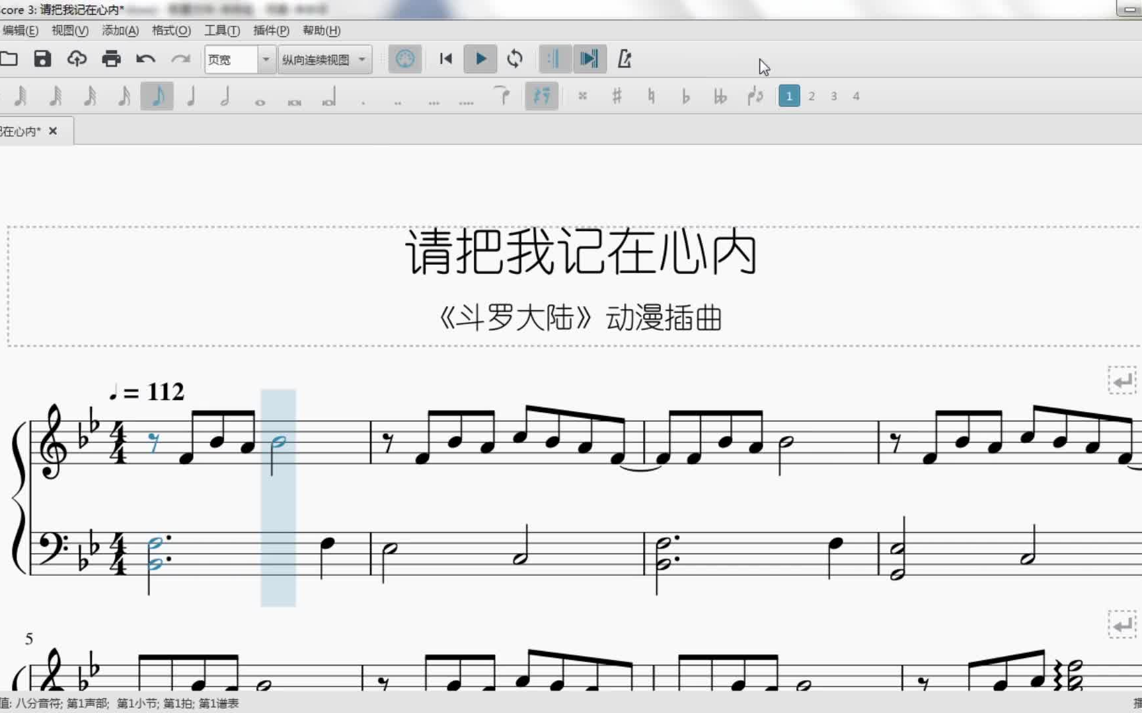Switch to voice 3
This screenshot has width=1142, height=713.
click(x=834, y=96)
